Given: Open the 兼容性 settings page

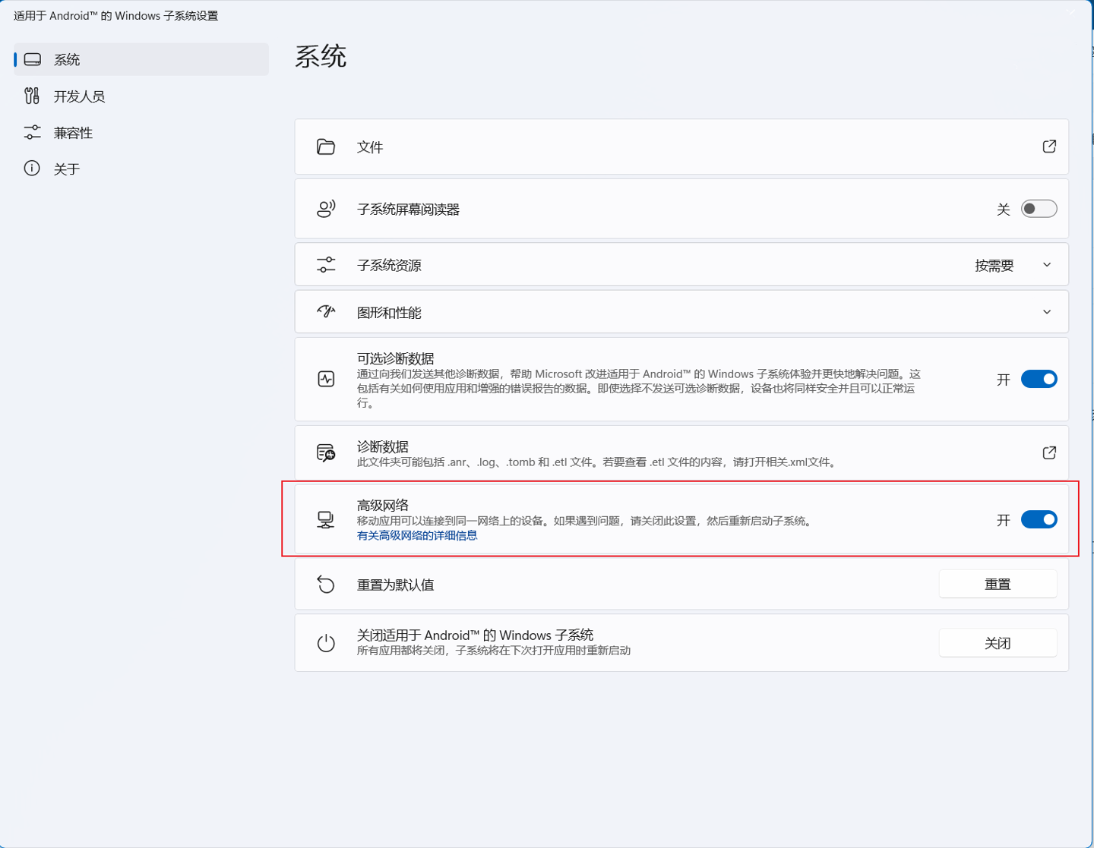Looking at the screenshot, I should [73, 132].
